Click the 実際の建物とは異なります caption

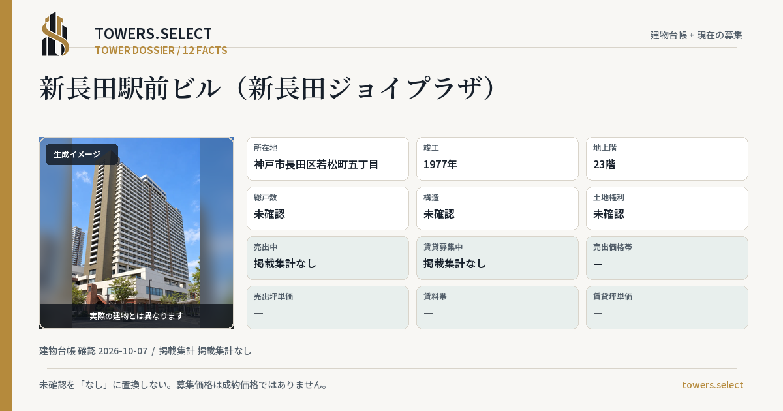136,316
